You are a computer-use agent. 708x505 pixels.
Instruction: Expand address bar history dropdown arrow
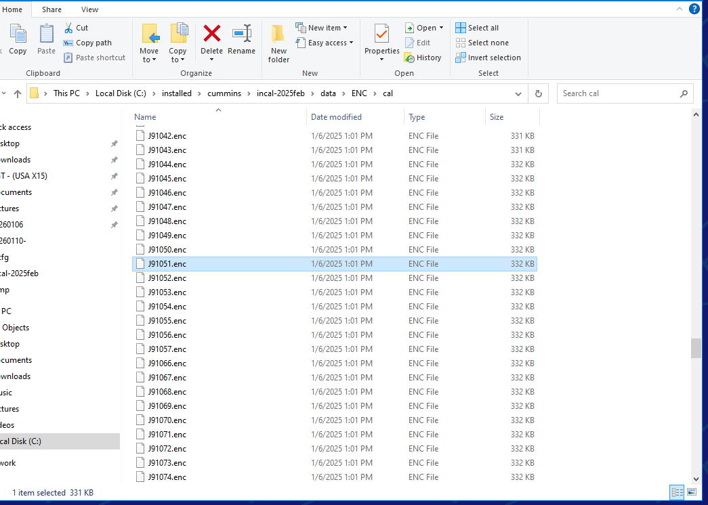click(518, 93)
